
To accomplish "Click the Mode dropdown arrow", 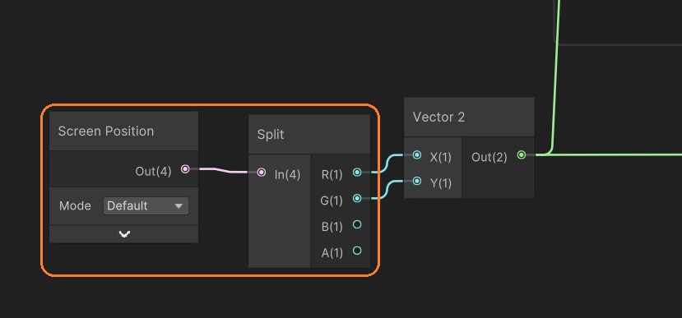I will [179, 206].
